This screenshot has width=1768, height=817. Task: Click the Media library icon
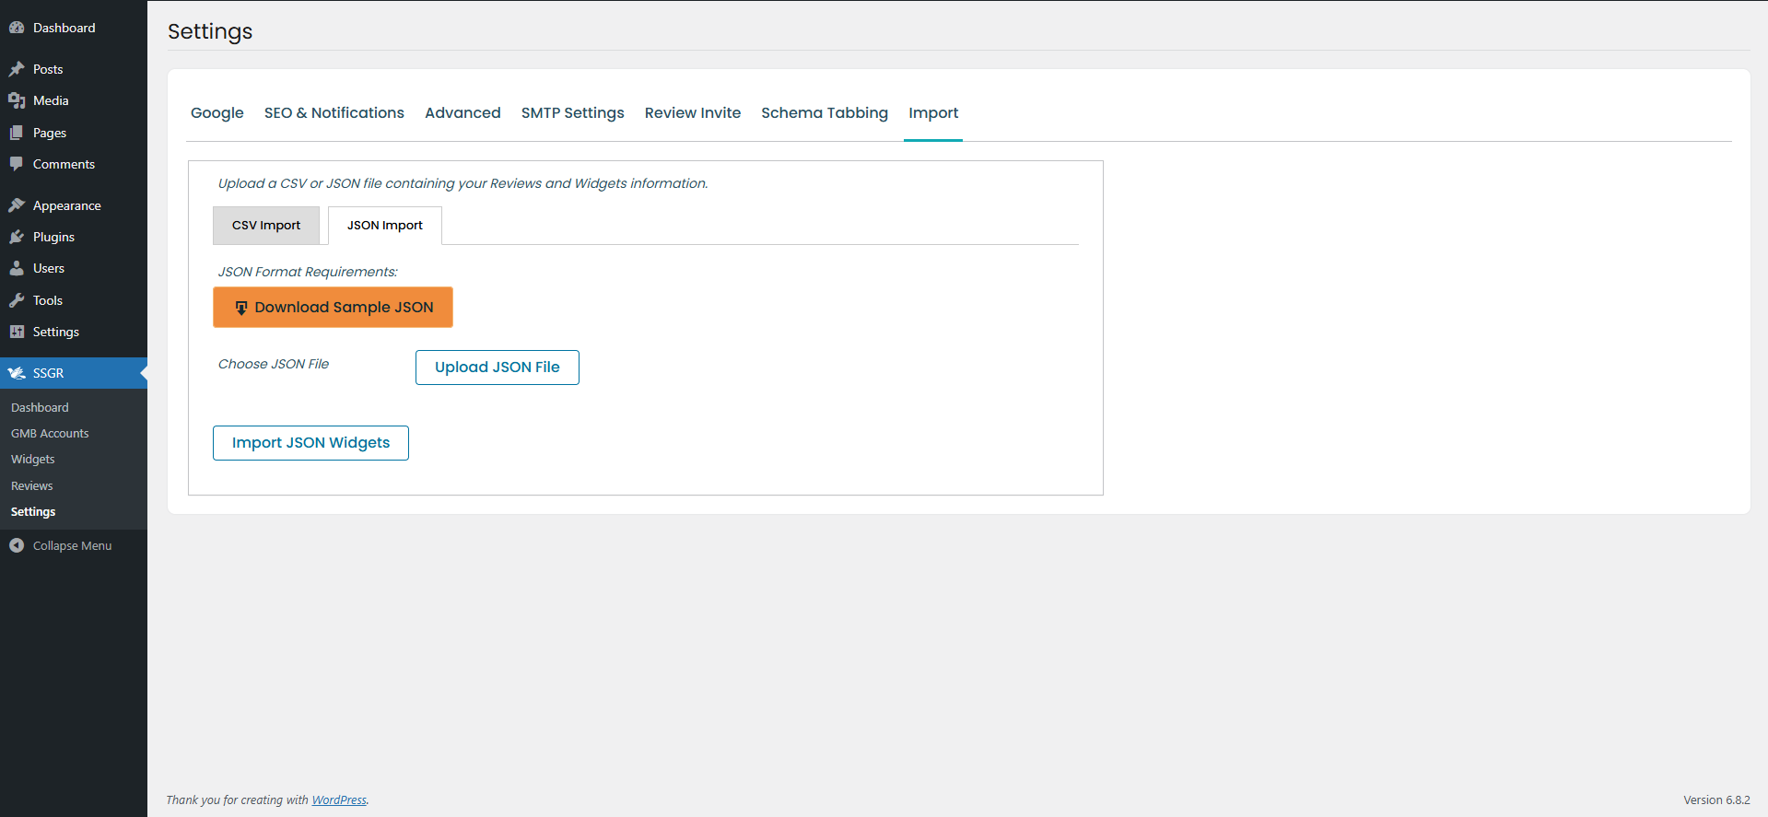[17, 100]
